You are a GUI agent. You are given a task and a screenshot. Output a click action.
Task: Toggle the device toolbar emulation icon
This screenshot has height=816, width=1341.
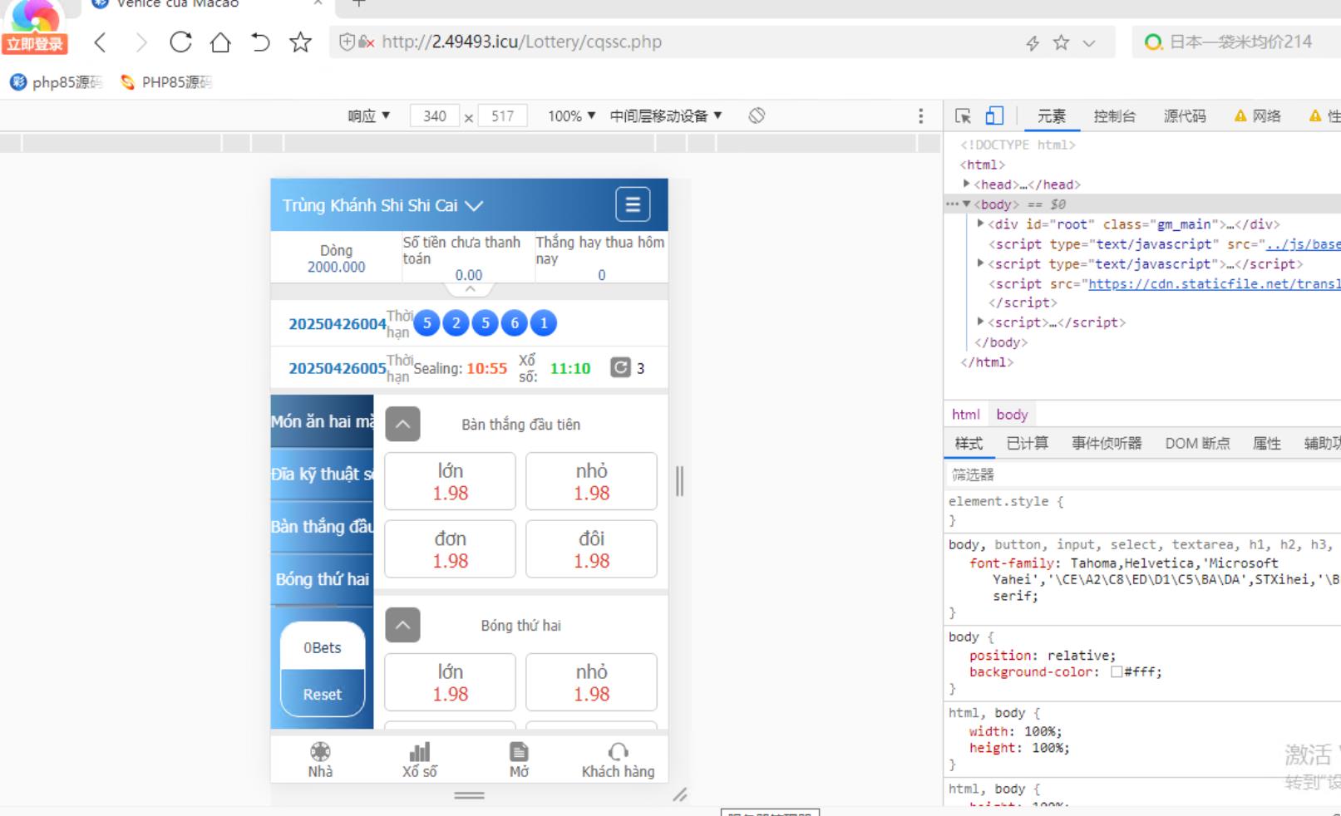point(994,116)
